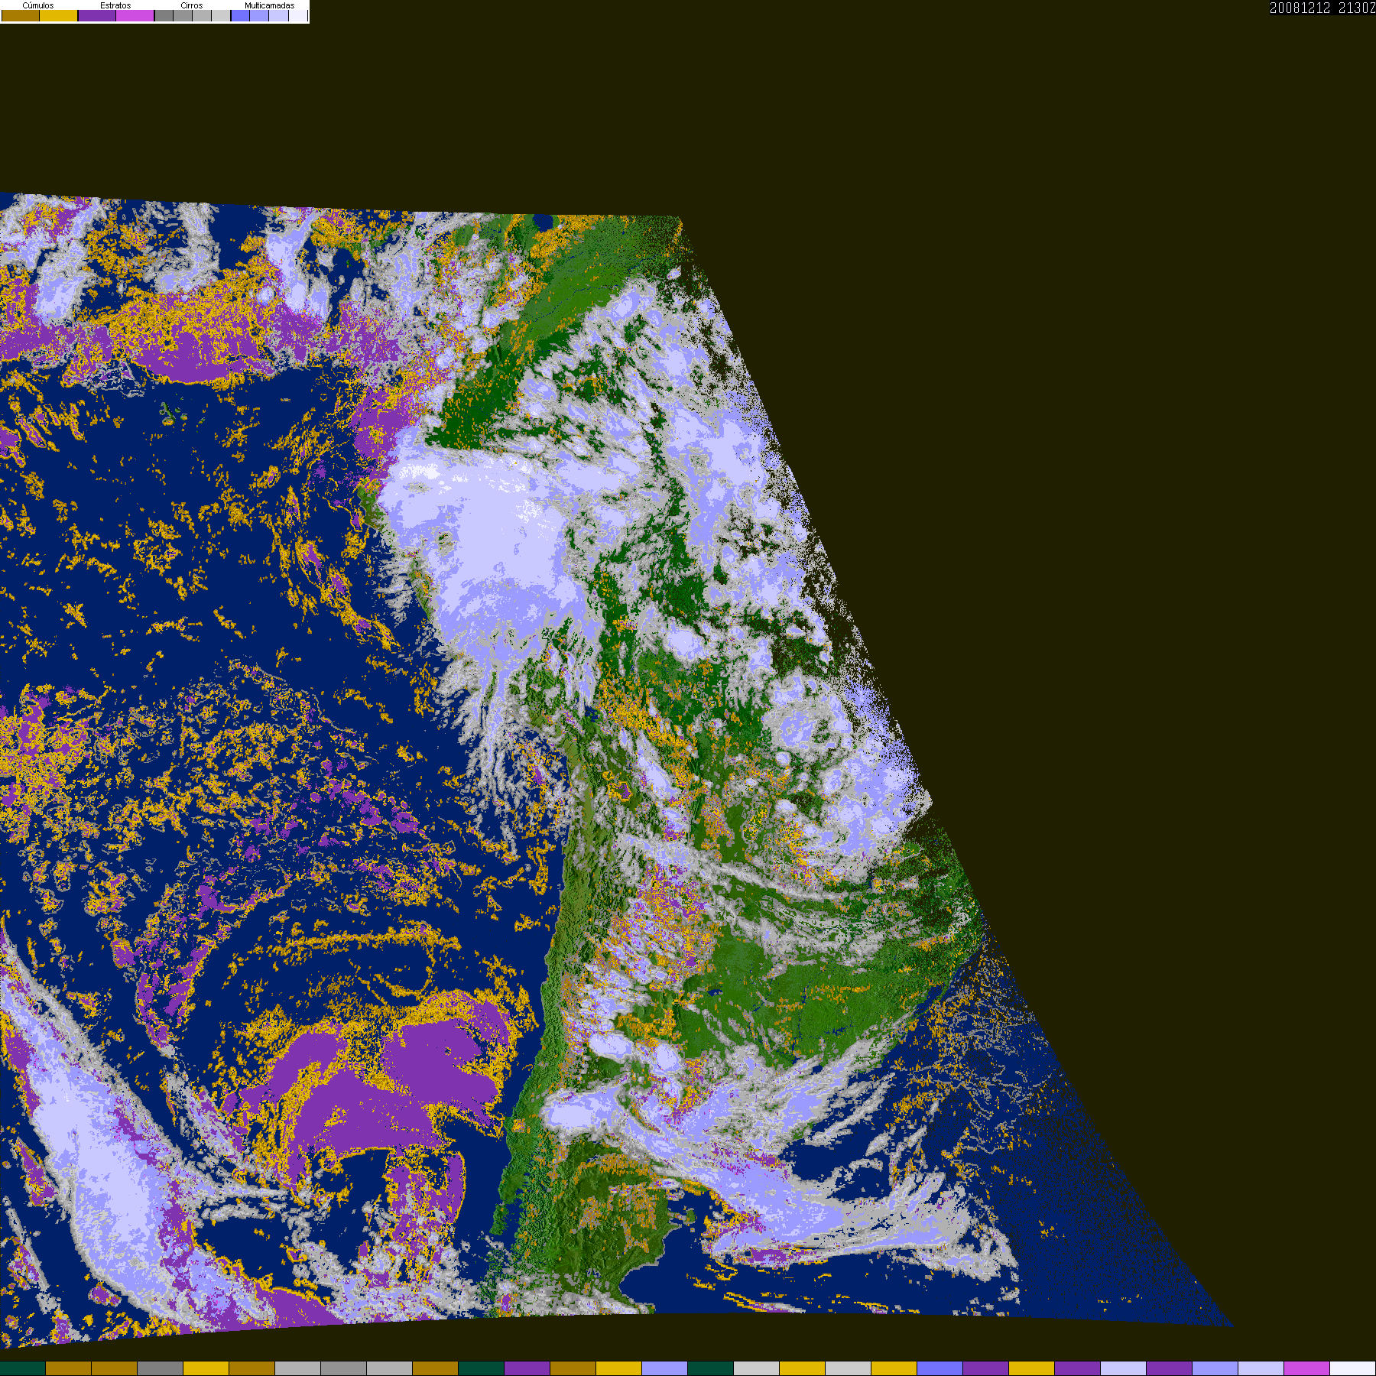Click the Cúmulos legend label
The width and height of the screenshot is (1376, 1376).
38,5
